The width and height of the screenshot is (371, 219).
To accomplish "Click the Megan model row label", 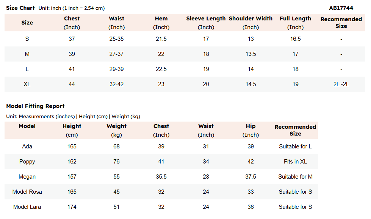I will [x=27, y=177].
